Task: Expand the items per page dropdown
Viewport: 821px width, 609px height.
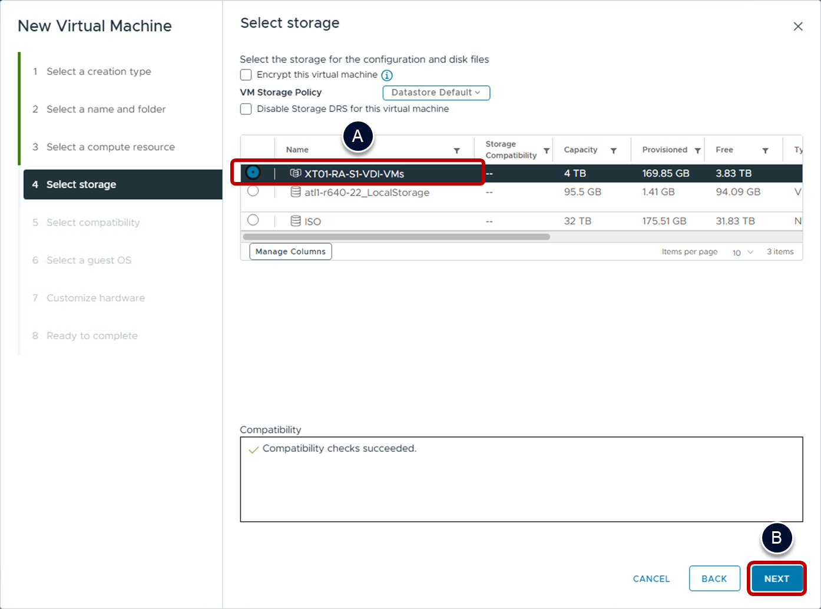Action: click(743, 252)
